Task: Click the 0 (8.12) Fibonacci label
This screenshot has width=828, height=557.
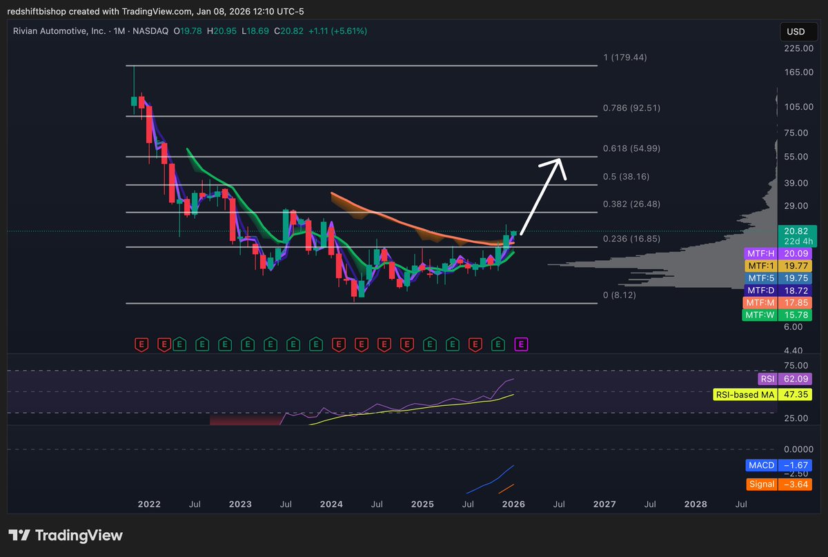Action: click(619, 295)
